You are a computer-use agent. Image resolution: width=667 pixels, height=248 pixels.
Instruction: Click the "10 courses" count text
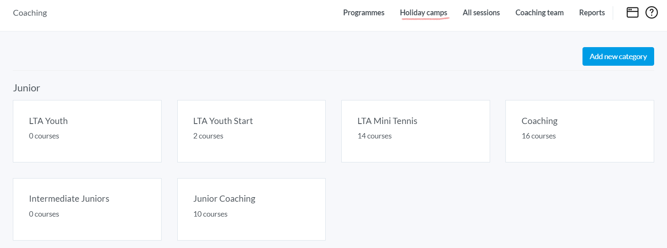coord(210,214)
